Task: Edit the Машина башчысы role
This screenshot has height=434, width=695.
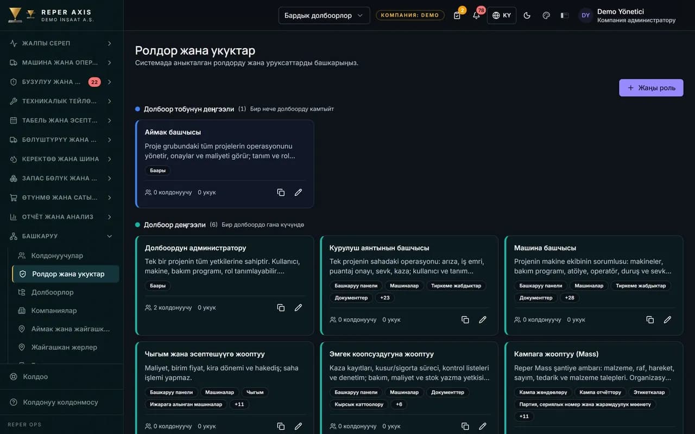Action: click(x=667, y=320)
